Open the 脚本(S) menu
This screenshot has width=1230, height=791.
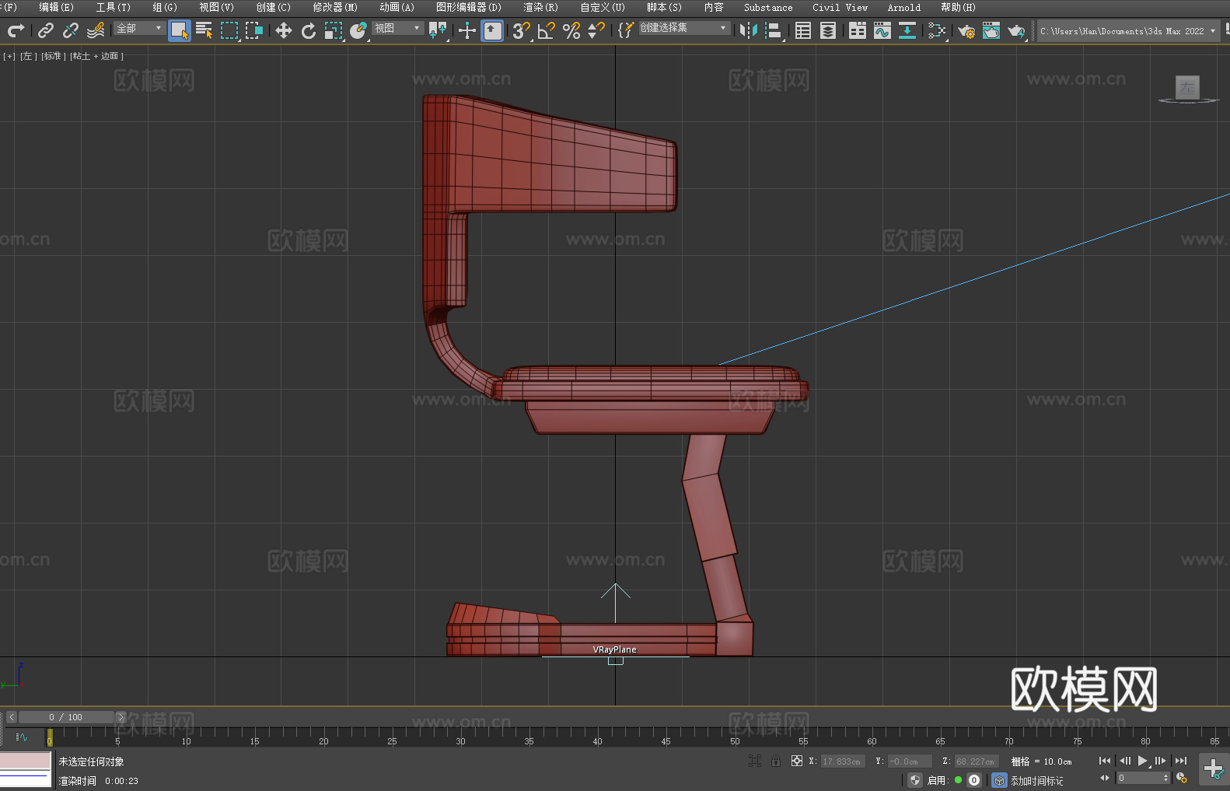[x=665, y=8]
